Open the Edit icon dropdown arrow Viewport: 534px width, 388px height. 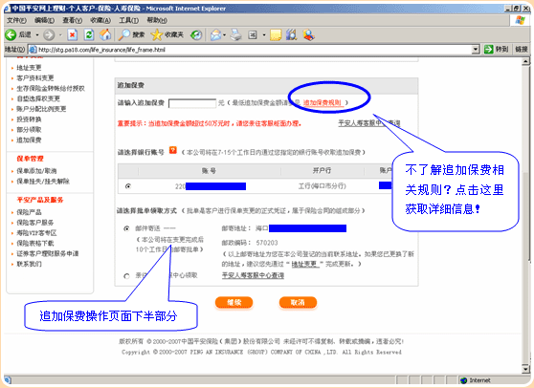(x=264, y=35)
